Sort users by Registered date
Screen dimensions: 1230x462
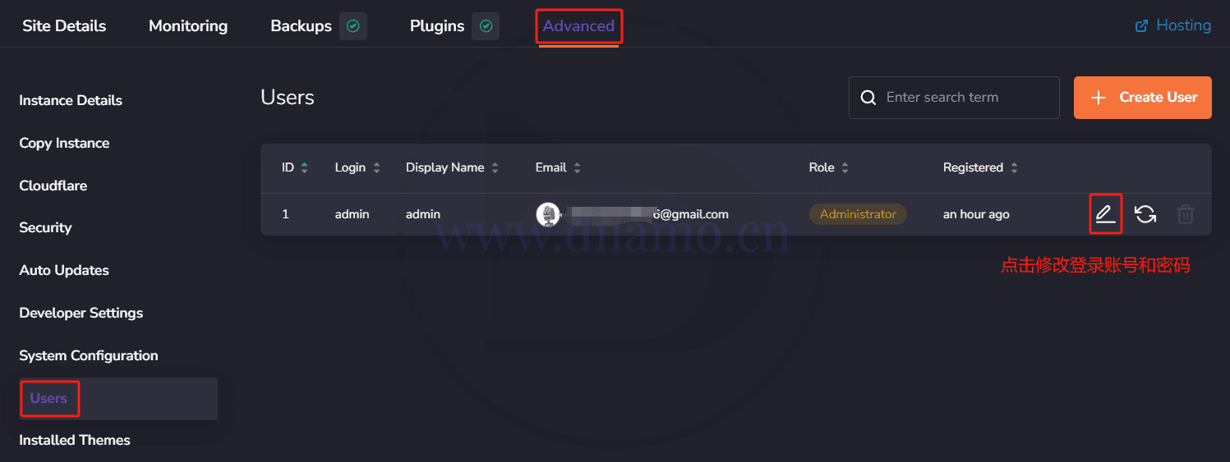pyautogui.click(x=980, y=167)
